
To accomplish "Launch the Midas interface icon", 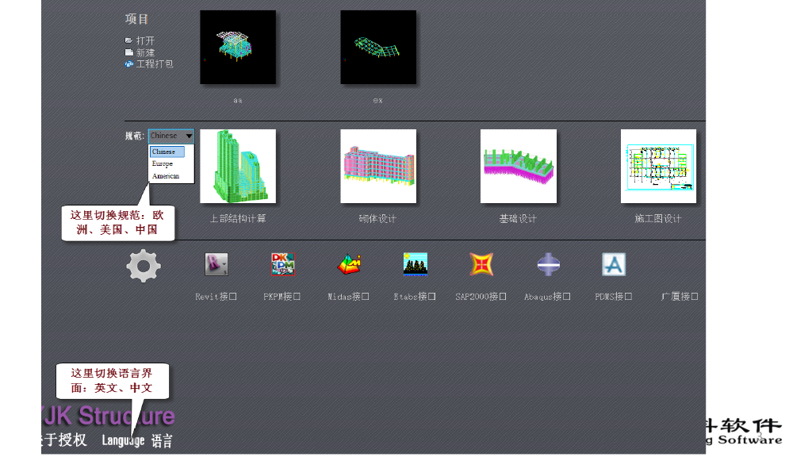I will pyautogui.click(x=349, y=264).
